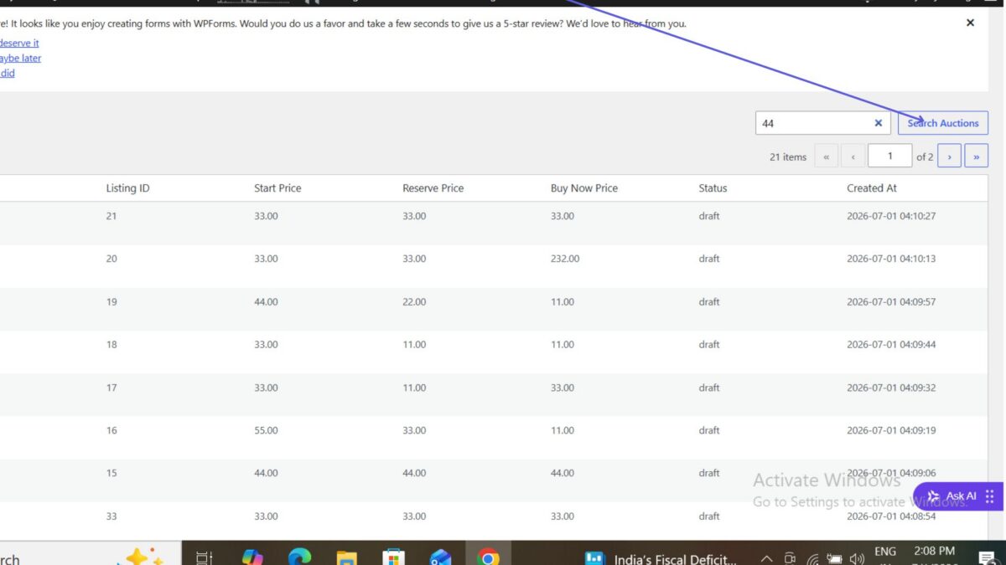
Task: Click the draft status of listing 21
Action: [x=709, y=216]
